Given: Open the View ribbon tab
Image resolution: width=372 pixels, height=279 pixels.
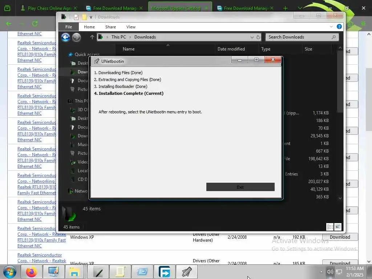Looking at the screenshot, I should click(131, 27).
